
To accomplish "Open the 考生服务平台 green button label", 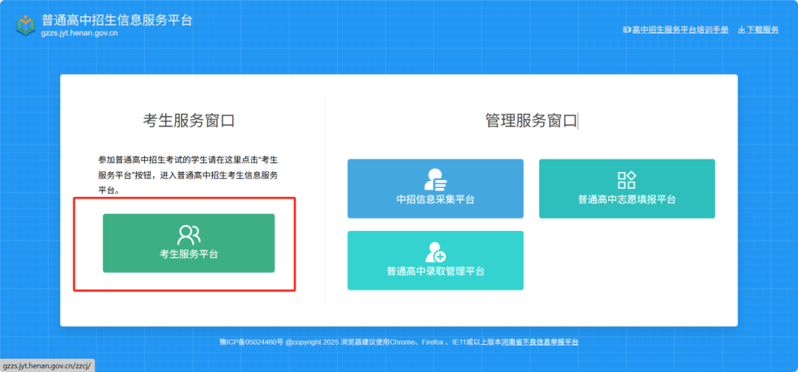I will [188, 255].
